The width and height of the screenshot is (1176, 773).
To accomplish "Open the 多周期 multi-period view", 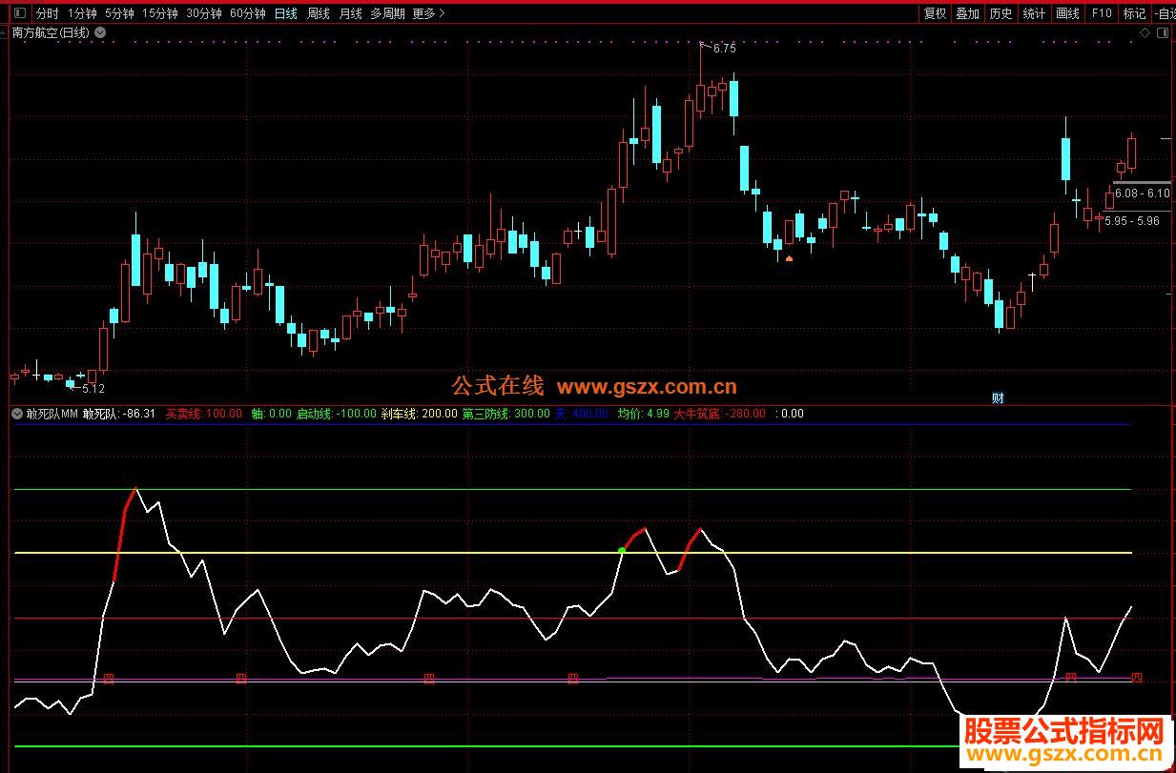I will pyautogui.click(x=387, y=13).
